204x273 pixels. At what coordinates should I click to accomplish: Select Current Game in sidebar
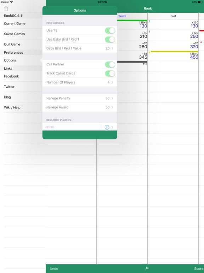point(15,23)
